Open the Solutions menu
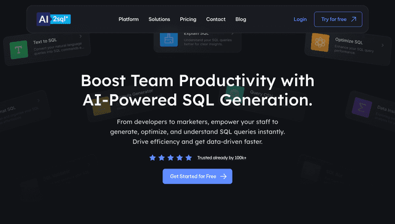Image resolution: width=395 pixels, height=224 pixels. [x=159, y=19]
